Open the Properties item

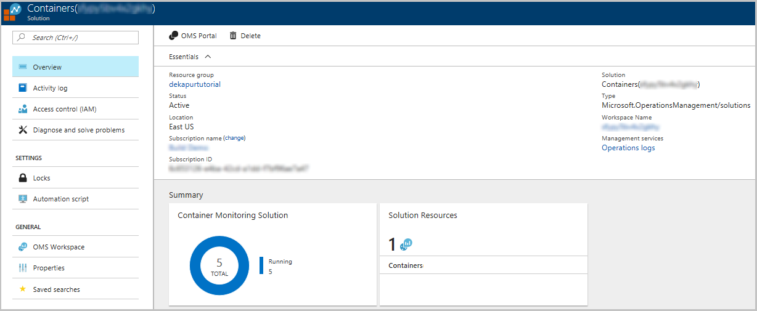coord(75,268)
